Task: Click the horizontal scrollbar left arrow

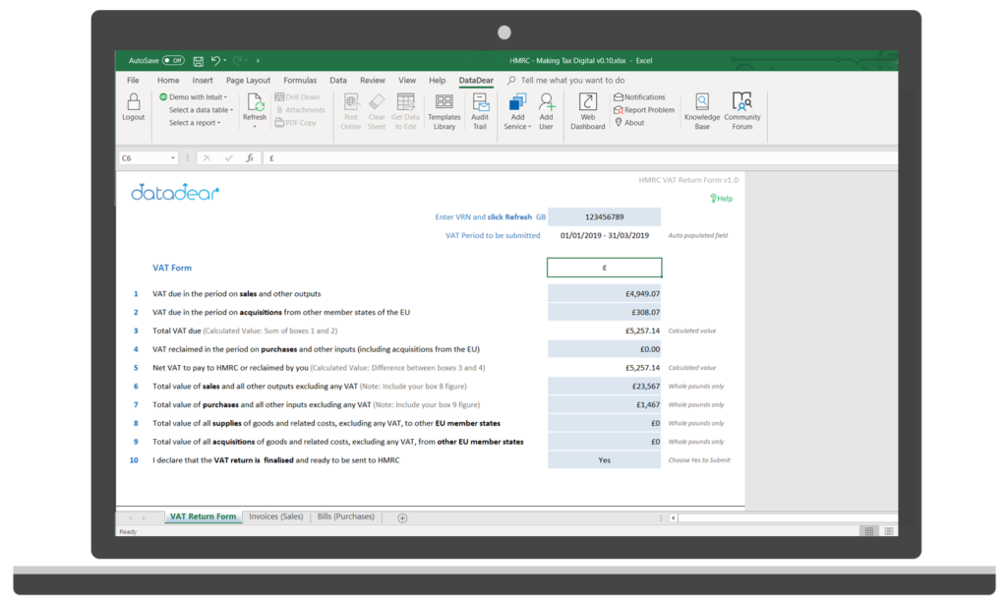Action: click(x=673, y=517)
